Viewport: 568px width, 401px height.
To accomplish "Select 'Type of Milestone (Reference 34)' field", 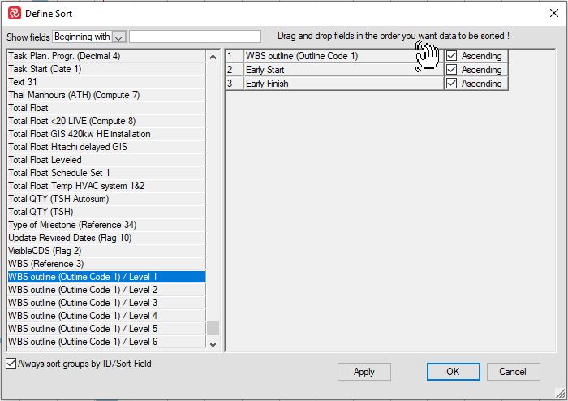I will tap(72, 225).
